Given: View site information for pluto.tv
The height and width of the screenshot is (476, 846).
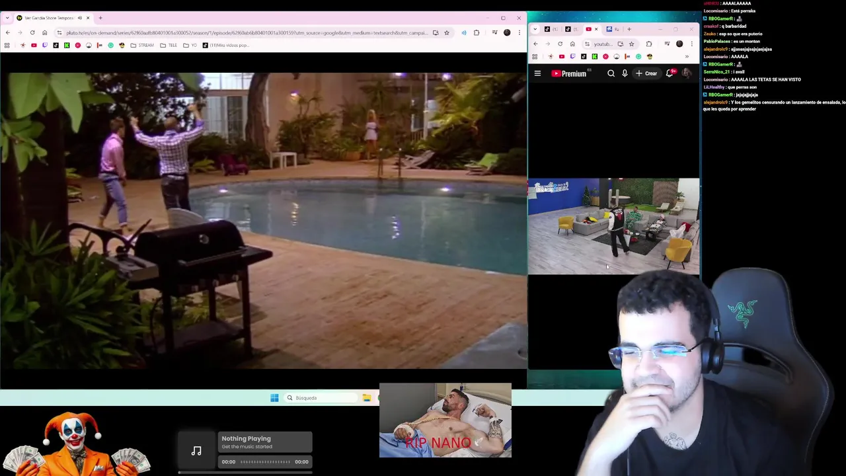Looking at the screenshot, I should (x=59, y=32).
